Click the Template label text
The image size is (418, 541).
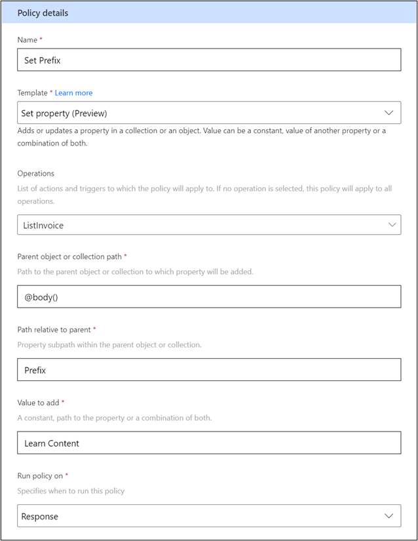[32, 93]
